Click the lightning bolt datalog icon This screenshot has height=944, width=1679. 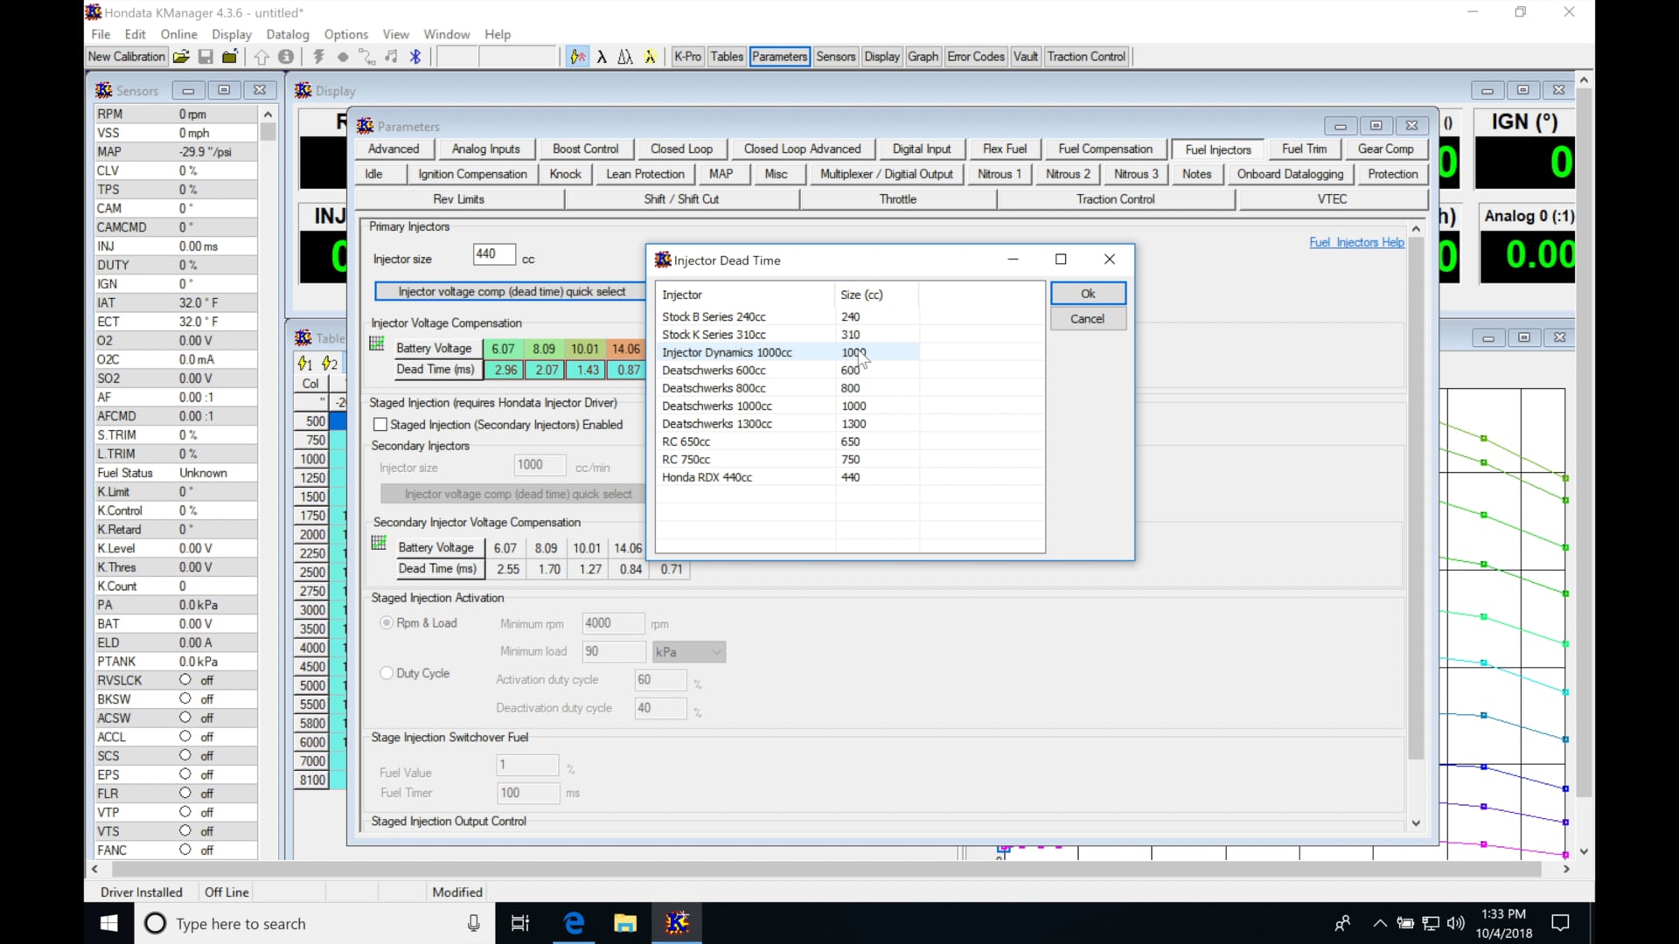318,56
